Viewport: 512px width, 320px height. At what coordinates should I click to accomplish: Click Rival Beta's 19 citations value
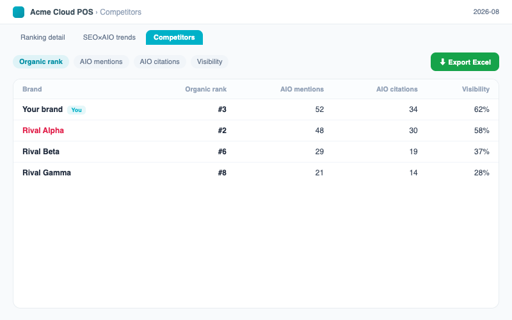click(x=413, y=152)
